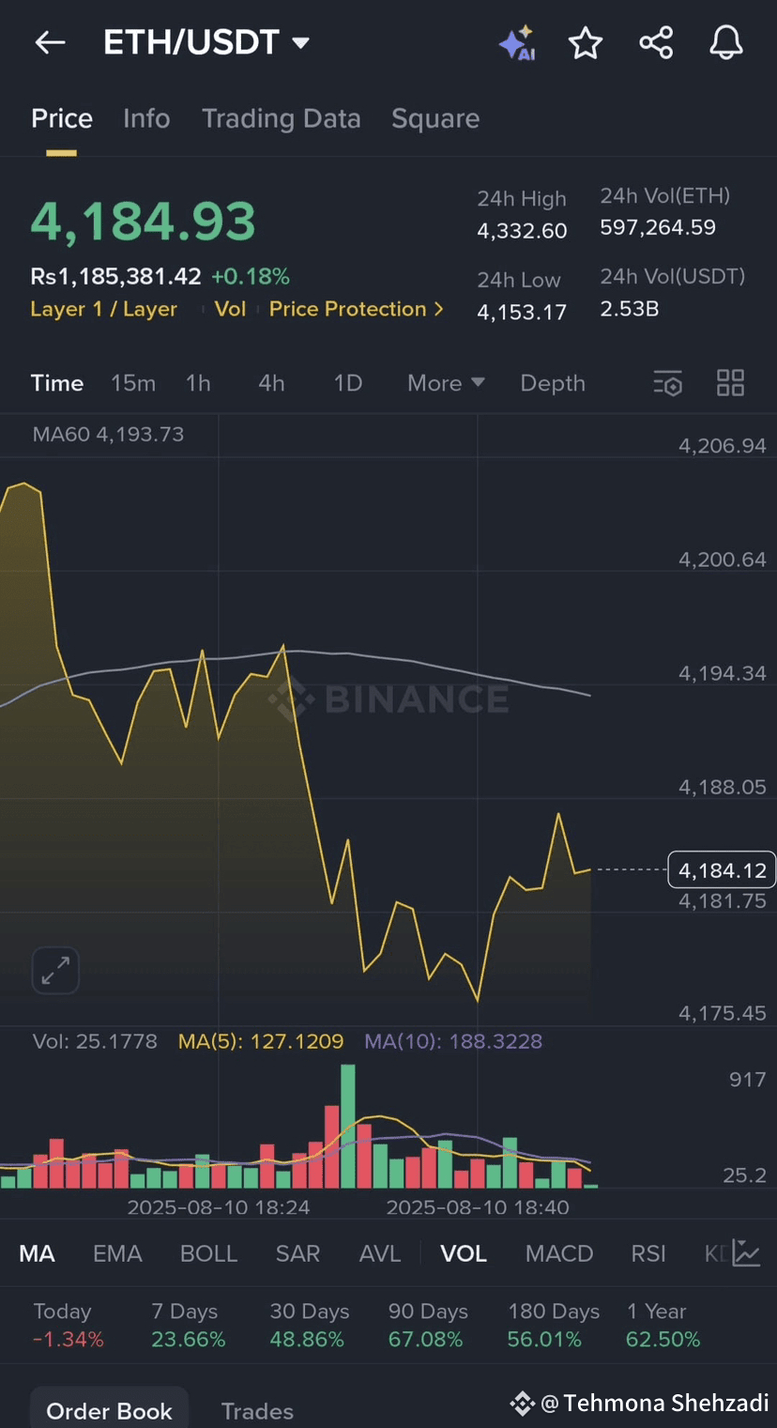Open the indicator chart settings icon

point(747,1253)
